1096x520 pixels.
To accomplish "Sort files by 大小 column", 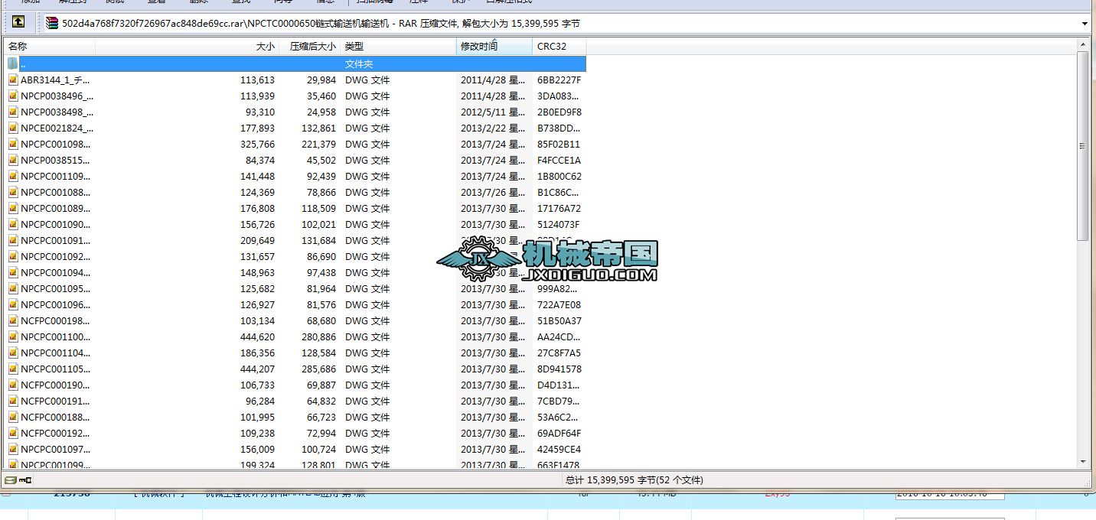I will 188,47.
